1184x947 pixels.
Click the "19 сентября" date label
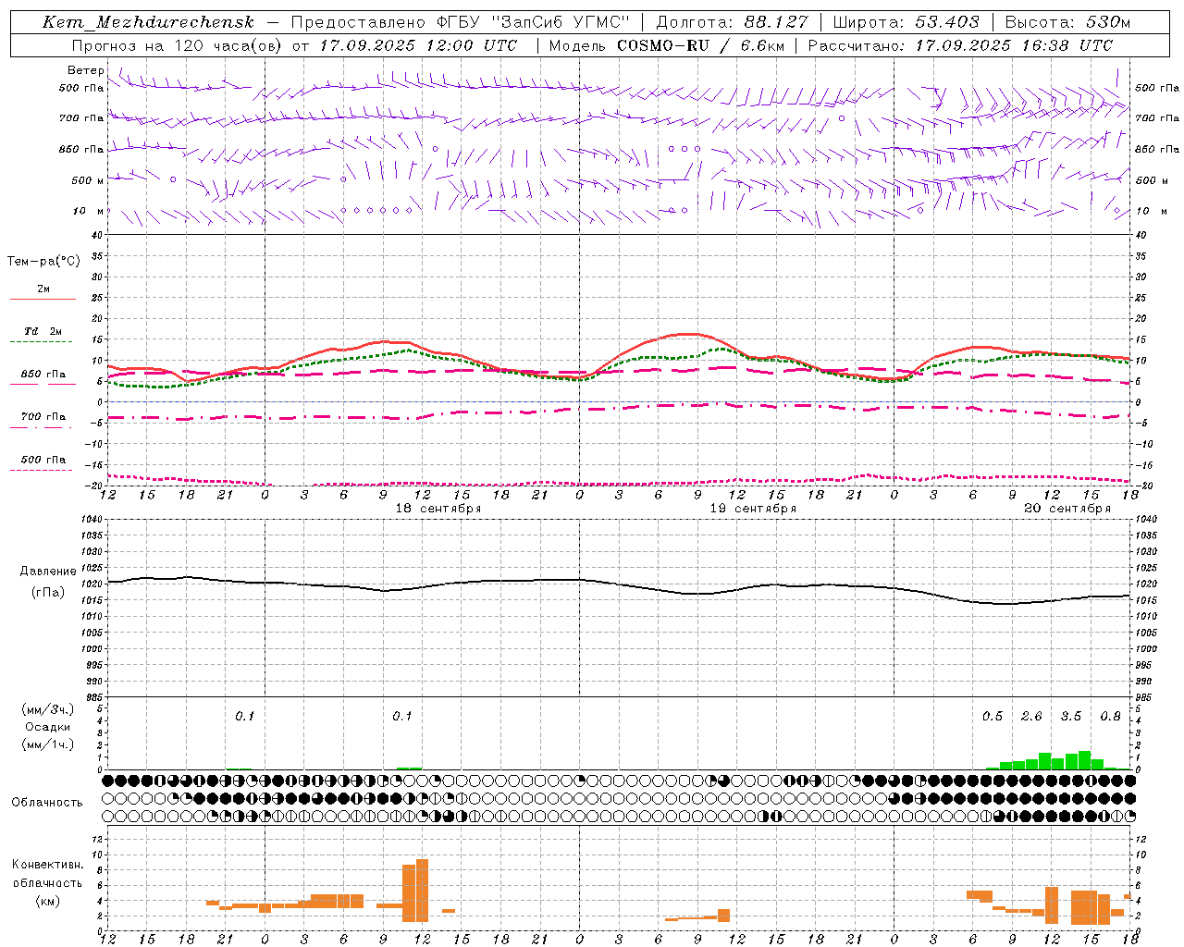tap(753, 509)
